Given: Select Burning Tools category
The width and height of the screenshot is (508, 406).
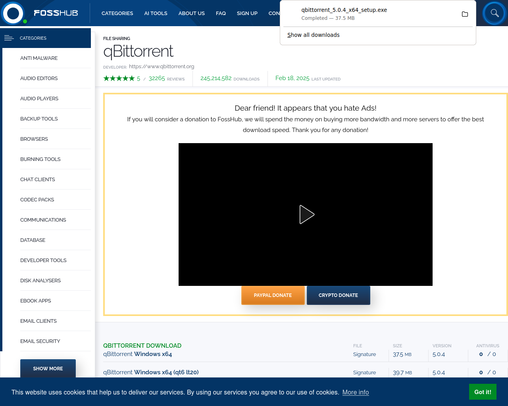Looking at the screenshot, I should coord(40,159).
